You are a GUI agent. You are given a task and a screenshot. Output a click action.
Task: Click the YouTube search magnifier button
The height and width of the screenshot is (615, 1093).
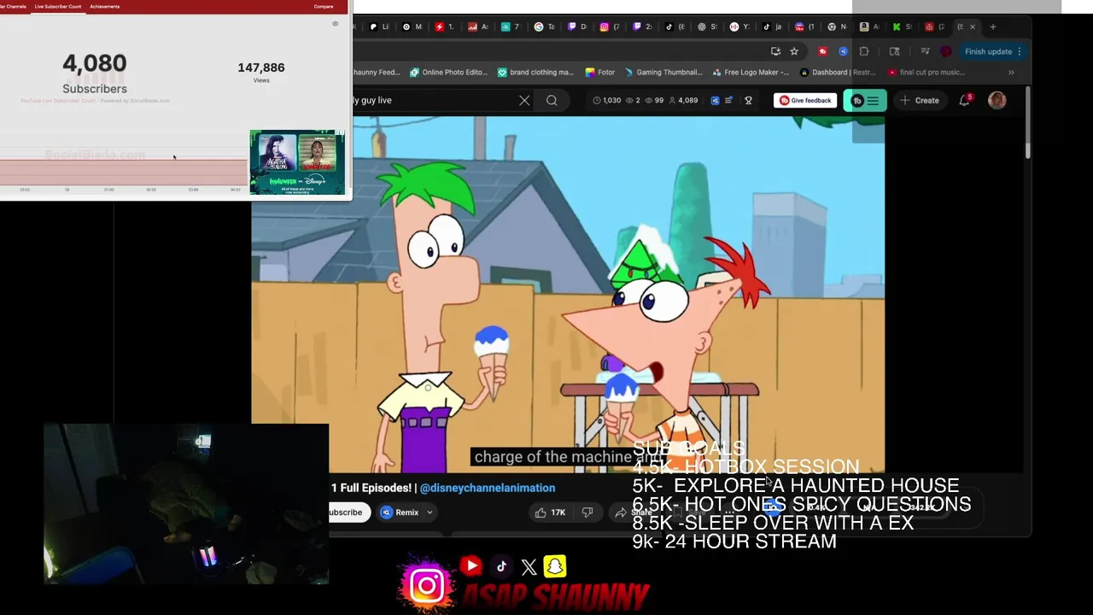(552, 100)
